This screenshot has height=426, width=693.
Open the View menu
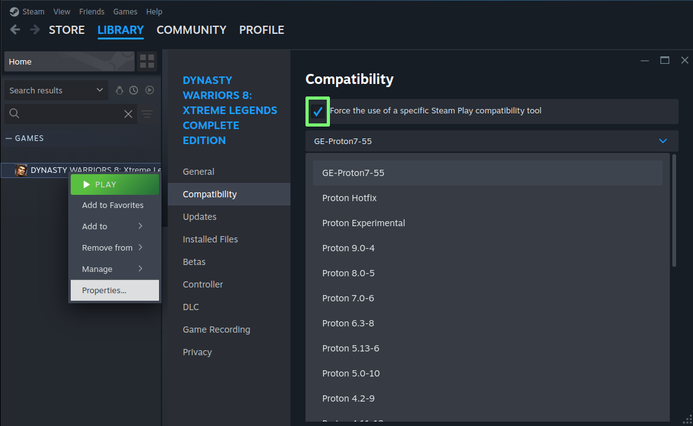[62, 11]
